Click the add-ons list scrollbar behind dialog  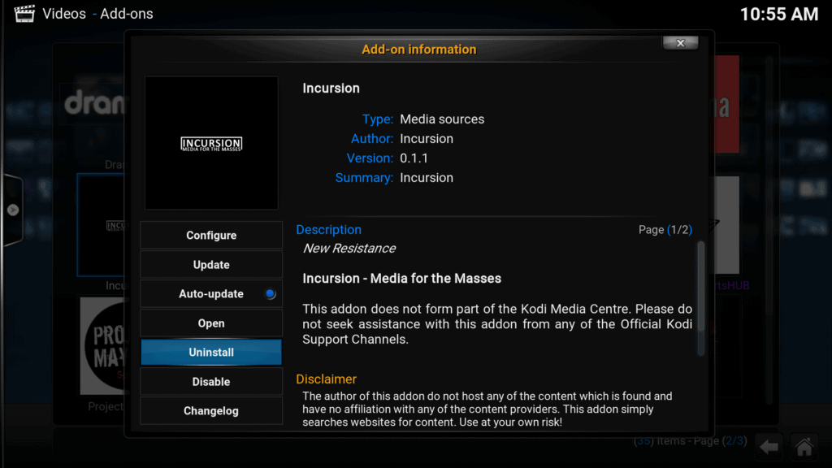pyautogui.click(x=769, y=244)
